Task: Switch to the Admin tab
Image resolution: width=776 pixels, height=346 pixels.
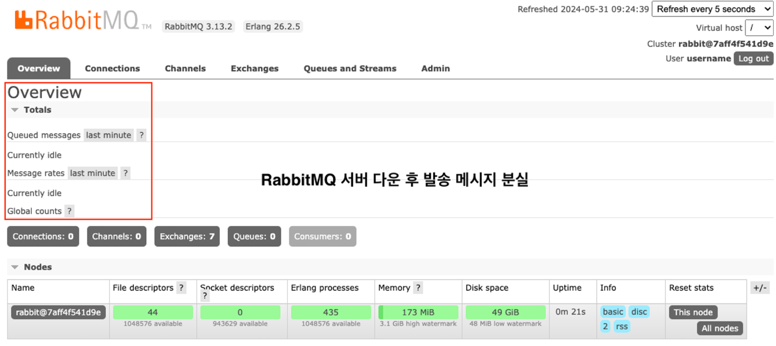Action: [x=436, y=68]
